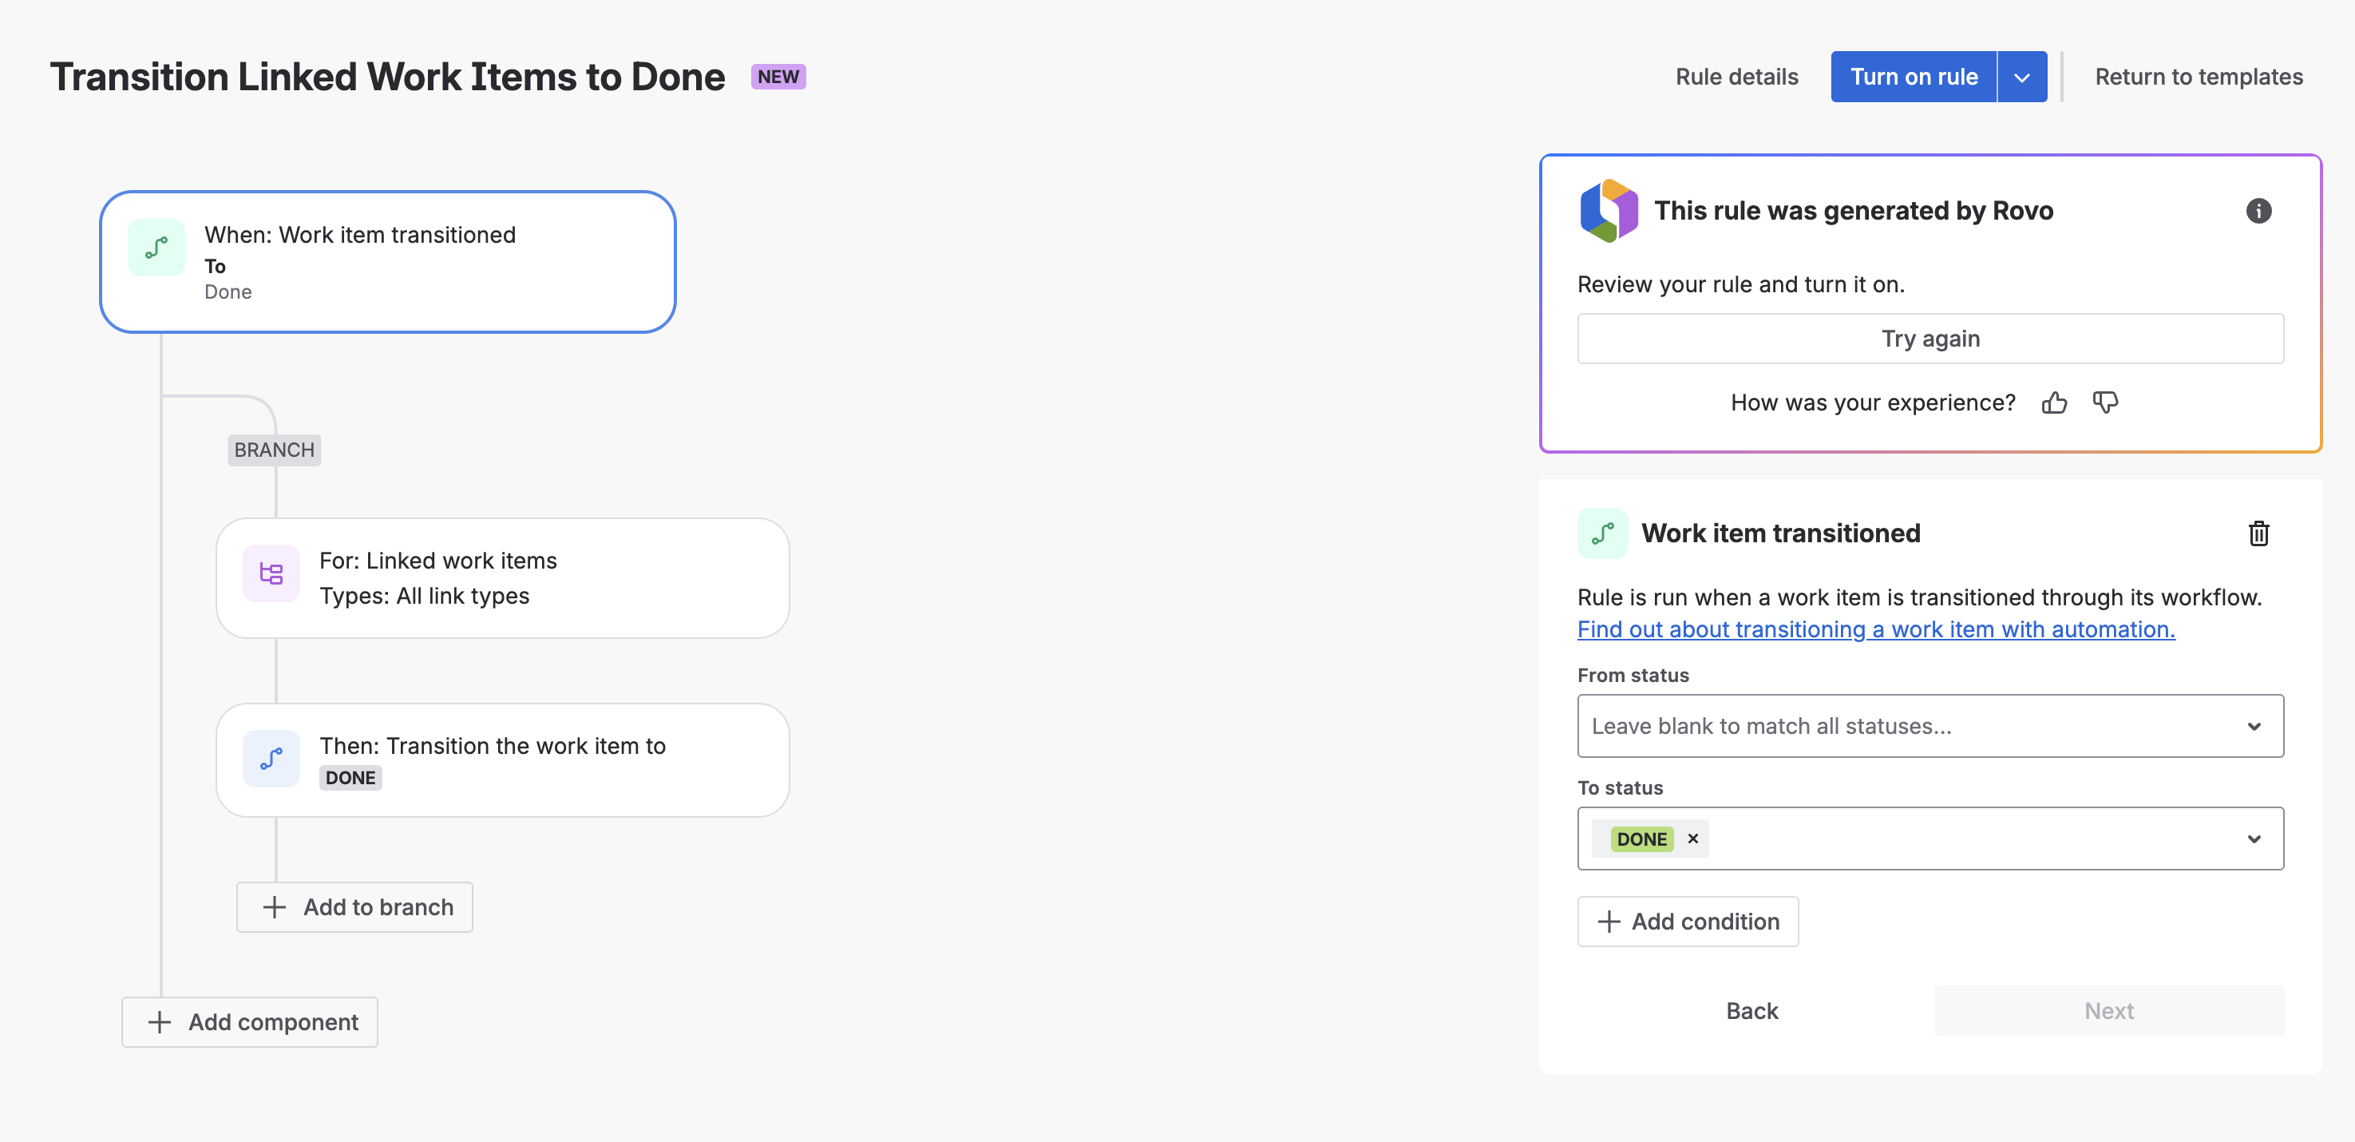Give thumbs down on Rovo experience

tap(2105, 402)
